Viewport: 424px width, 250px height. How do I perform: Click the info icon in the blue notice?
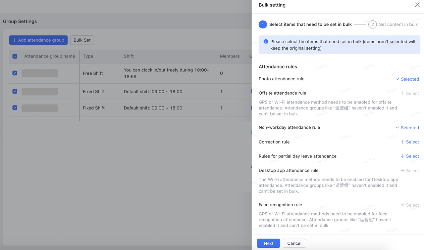[x=266, y=42]
